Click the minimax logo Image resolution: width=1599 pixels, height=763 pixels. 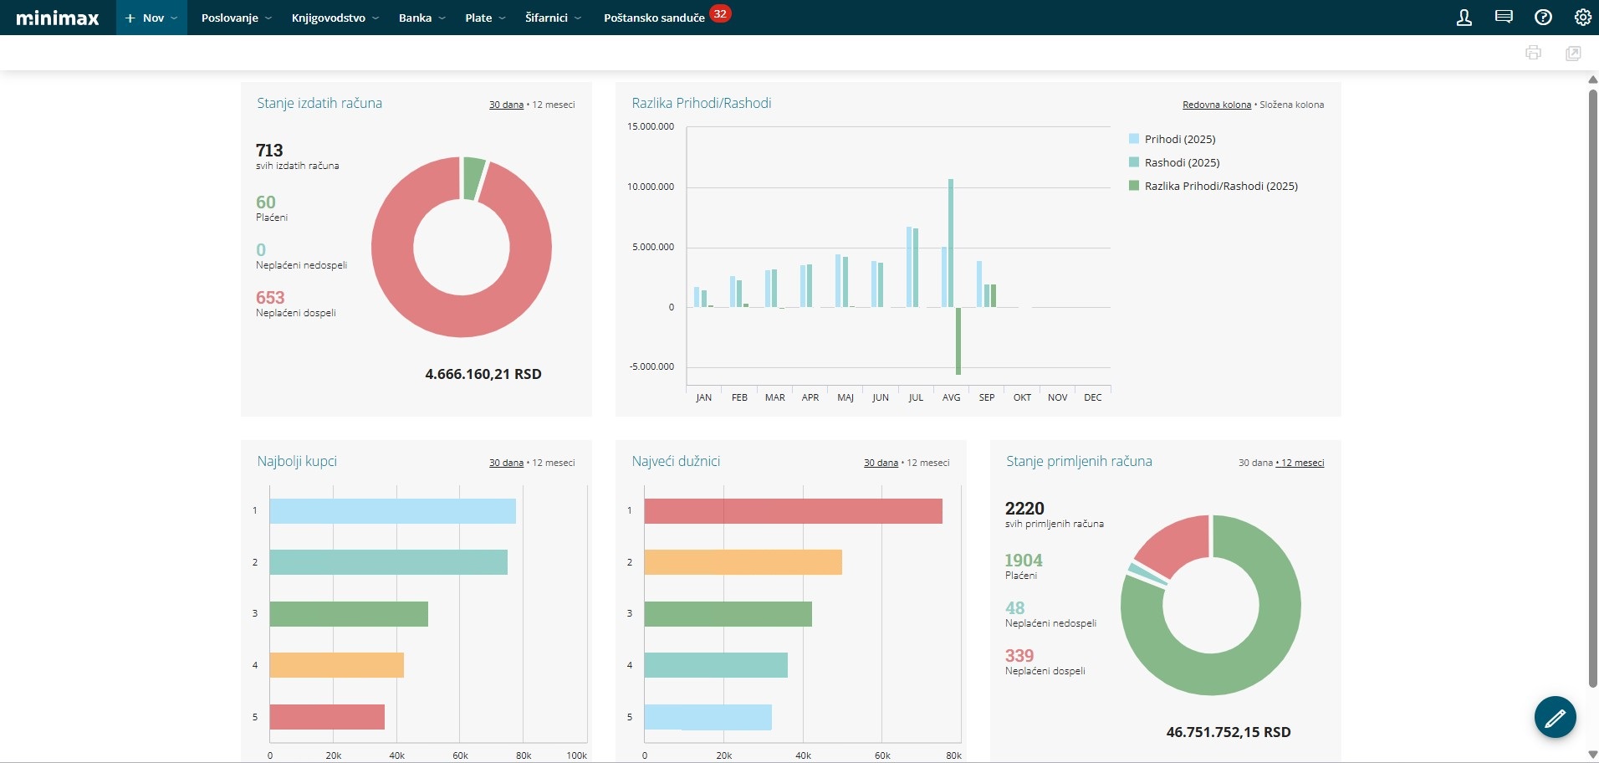pos(58,18)
